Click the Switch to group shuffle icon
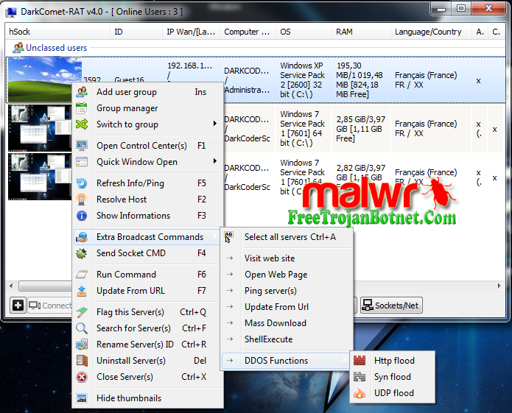The image size is (512, 413). click(82, 124)
